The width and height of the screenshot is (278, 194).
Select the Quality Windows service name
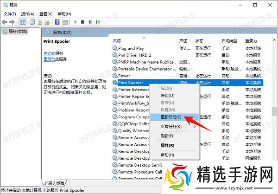pyautogui.click(x=134, y=131)
